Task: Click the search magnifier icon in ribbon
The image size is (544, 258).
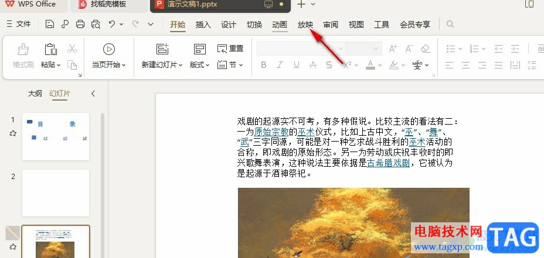Action: 450,24
